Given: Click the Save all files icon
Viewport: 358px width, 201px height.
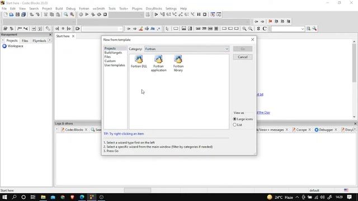Looking at the screenshot, I should click(23, 15).
